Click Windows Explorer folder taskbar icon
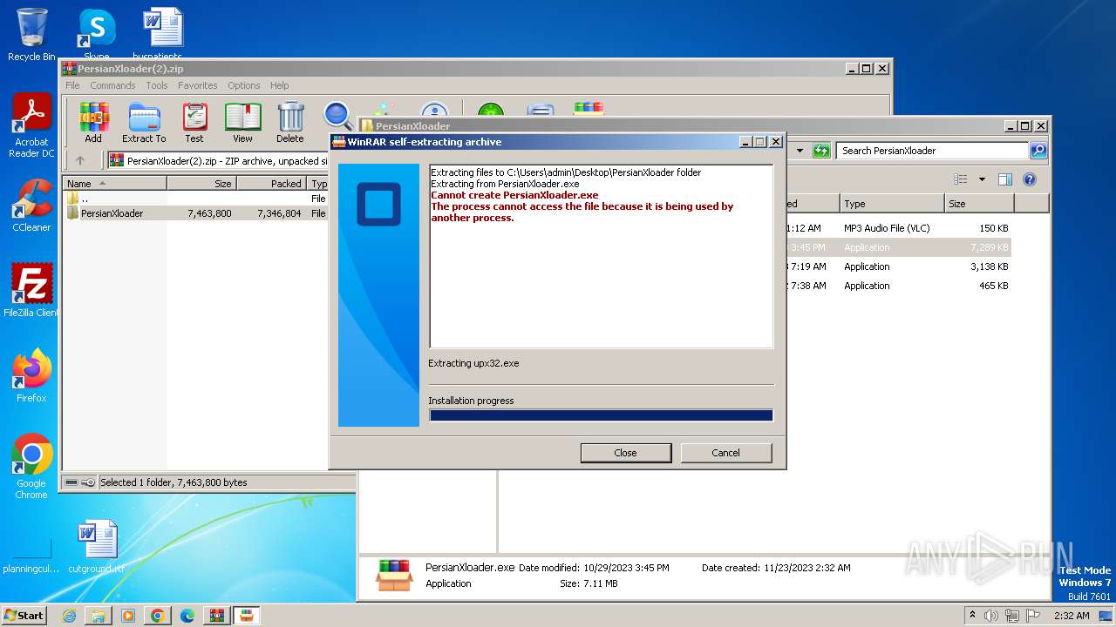 (x=99, y=616)
